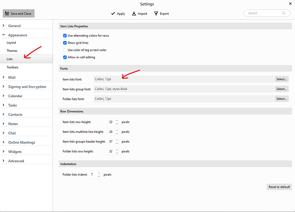Click the Export upload icon
The image size is (295, 212).
(156, 13)
